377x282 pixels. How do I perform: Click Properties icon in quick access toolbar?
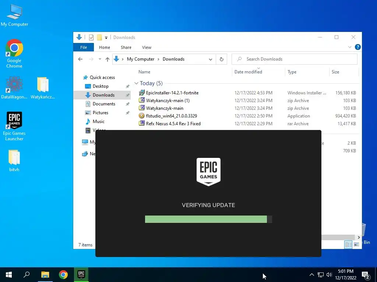pyautogui.click(x=91, y=37)
